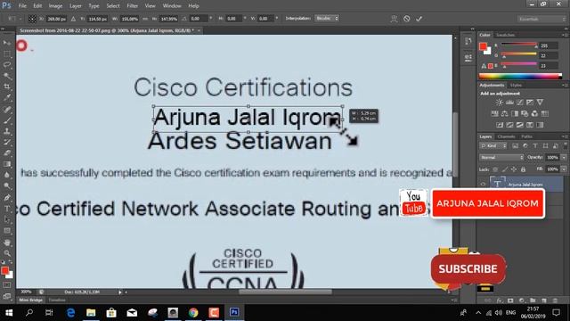
Task: Switch to the Paths tab
Action: click(x=526, y=136)
